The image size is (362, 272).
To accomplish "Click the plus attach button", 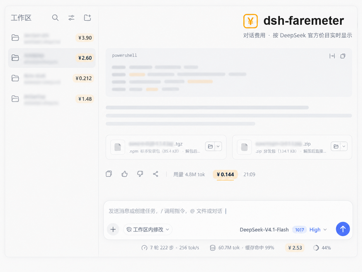I will tap(113, 229).
